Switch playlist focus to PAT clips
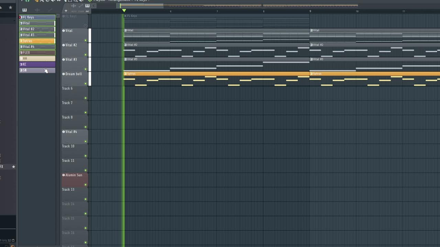The height and width of the screenshot is (247, 440). coord(87,11)
